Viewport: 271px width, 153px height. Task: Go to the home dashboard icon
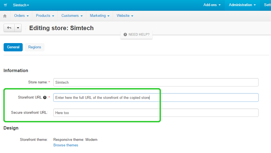tap(5, 16)
